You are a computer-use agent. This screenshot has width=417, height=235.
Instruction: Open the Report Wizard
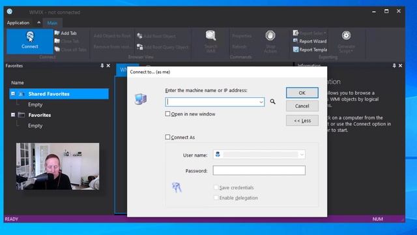(310, 41)
